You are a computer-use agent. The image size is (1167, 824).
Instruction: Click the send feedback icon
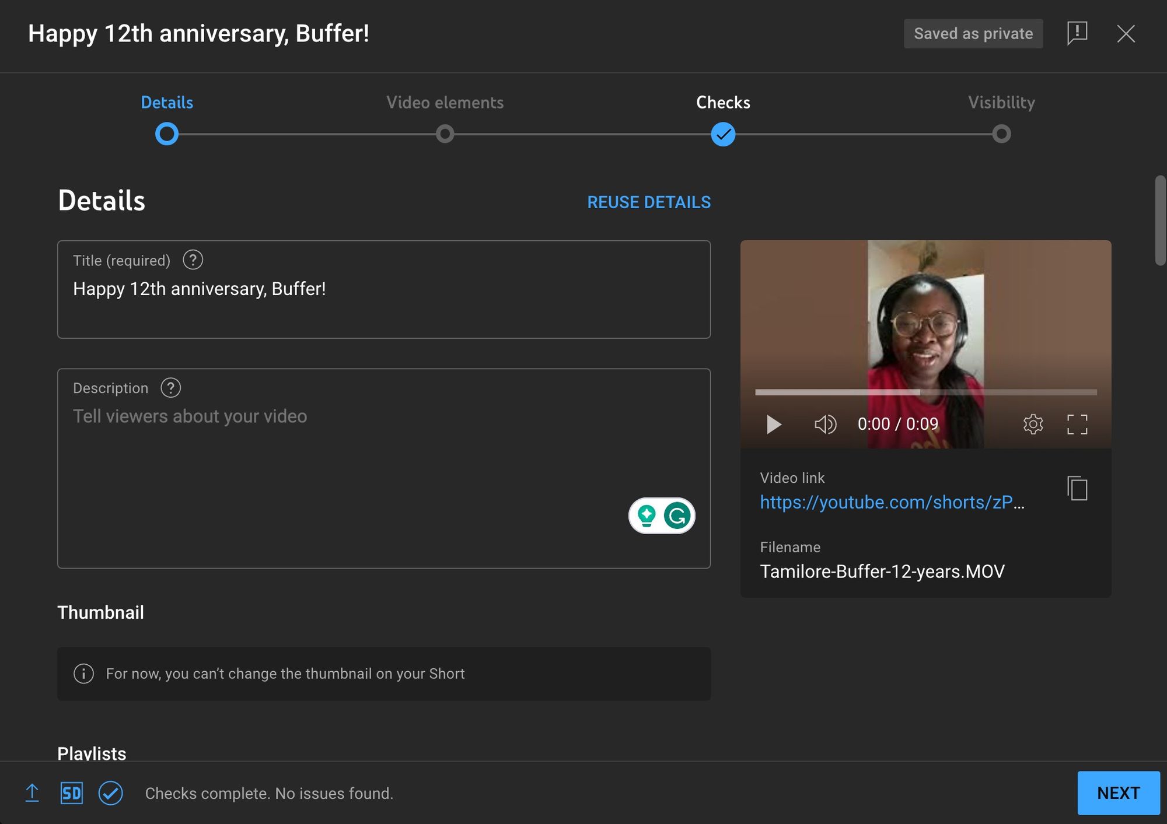[x=1077, y=33]
